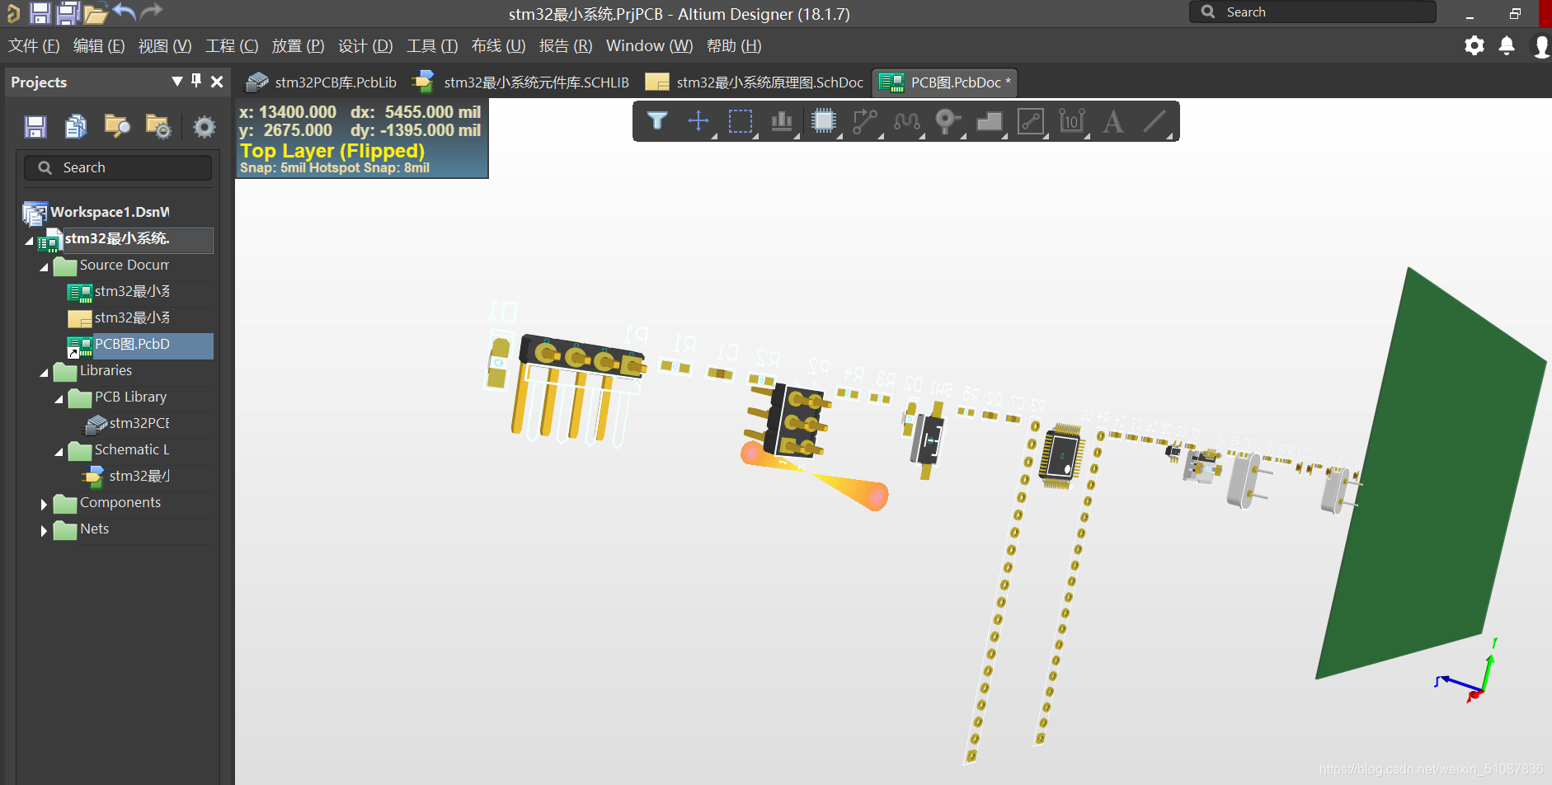Click the compile documents icon in Projects
1552x785 pixels.
76,126
